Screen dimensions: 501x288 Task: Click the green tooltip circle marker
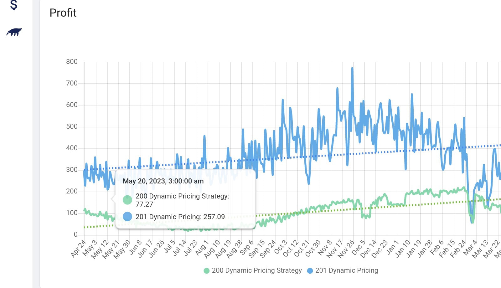127,200
